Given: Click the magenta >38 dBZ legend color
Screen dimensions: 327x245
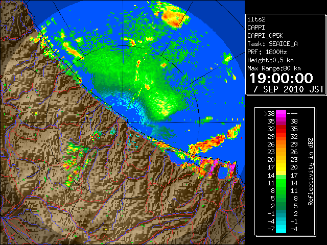Looking at the screenshot, I should point(281,113).
